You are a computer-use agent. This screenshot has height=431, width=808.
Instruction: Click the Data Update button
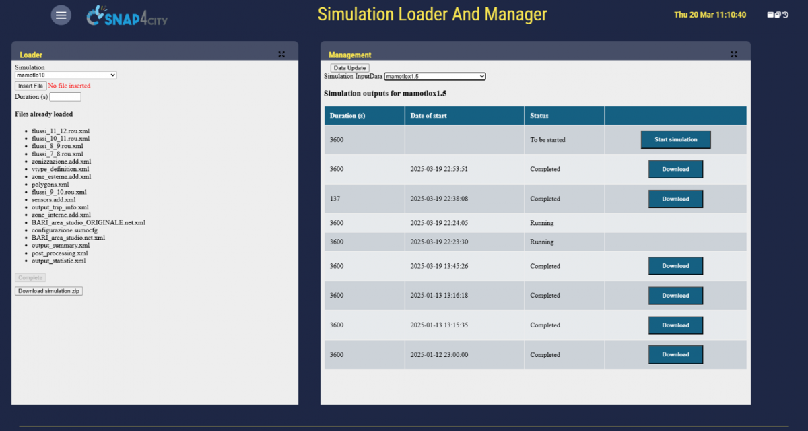tap(349, 68)
